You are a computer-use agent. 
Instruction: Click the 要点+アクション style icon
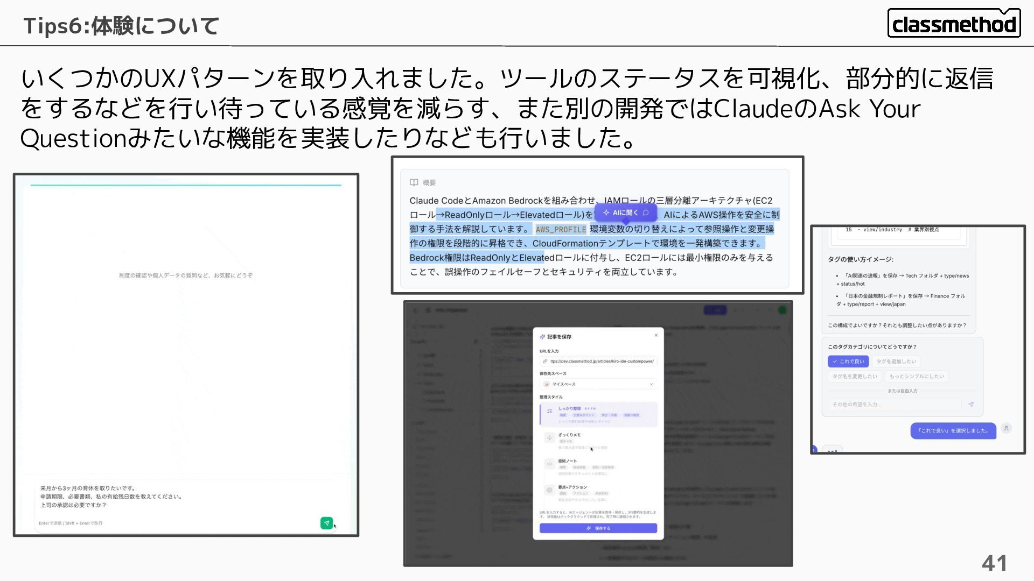tap(549, 490)
